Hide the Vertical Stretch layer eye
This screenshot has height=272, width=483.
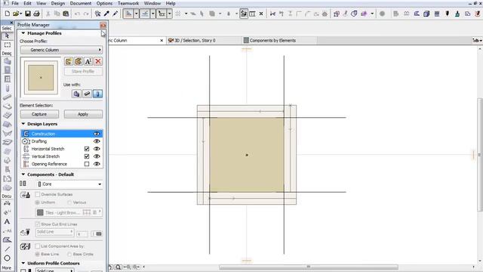(97, 156)
